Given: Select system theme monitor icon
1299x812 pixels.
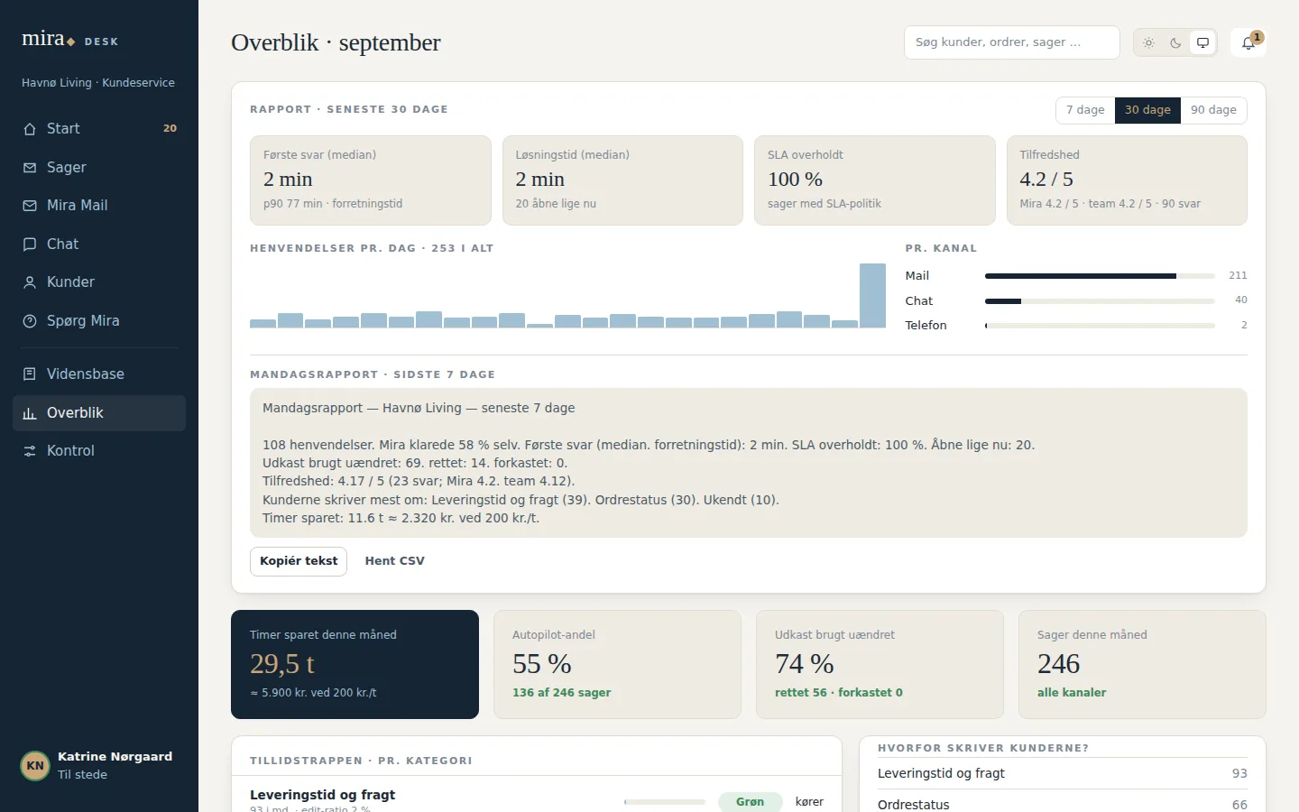Looking at the screenshot, I should pyautogui.click(x=1202, y=42).
